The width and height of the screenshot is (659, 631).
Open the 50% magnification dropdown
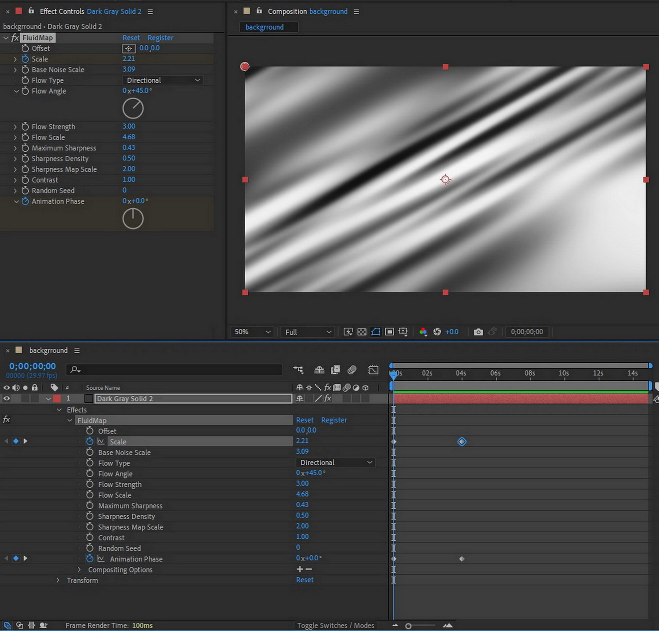point(253,332)
